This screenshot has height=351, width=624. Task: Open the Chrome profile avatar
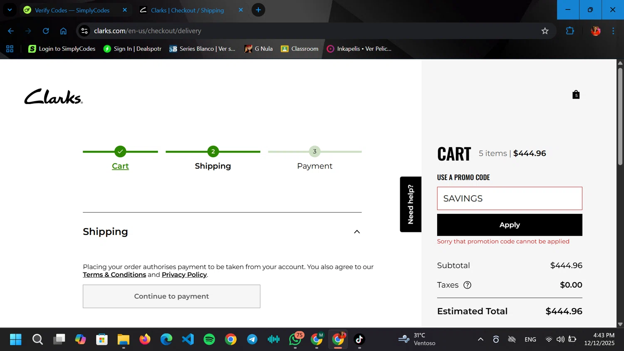click(x=596, y=31)
